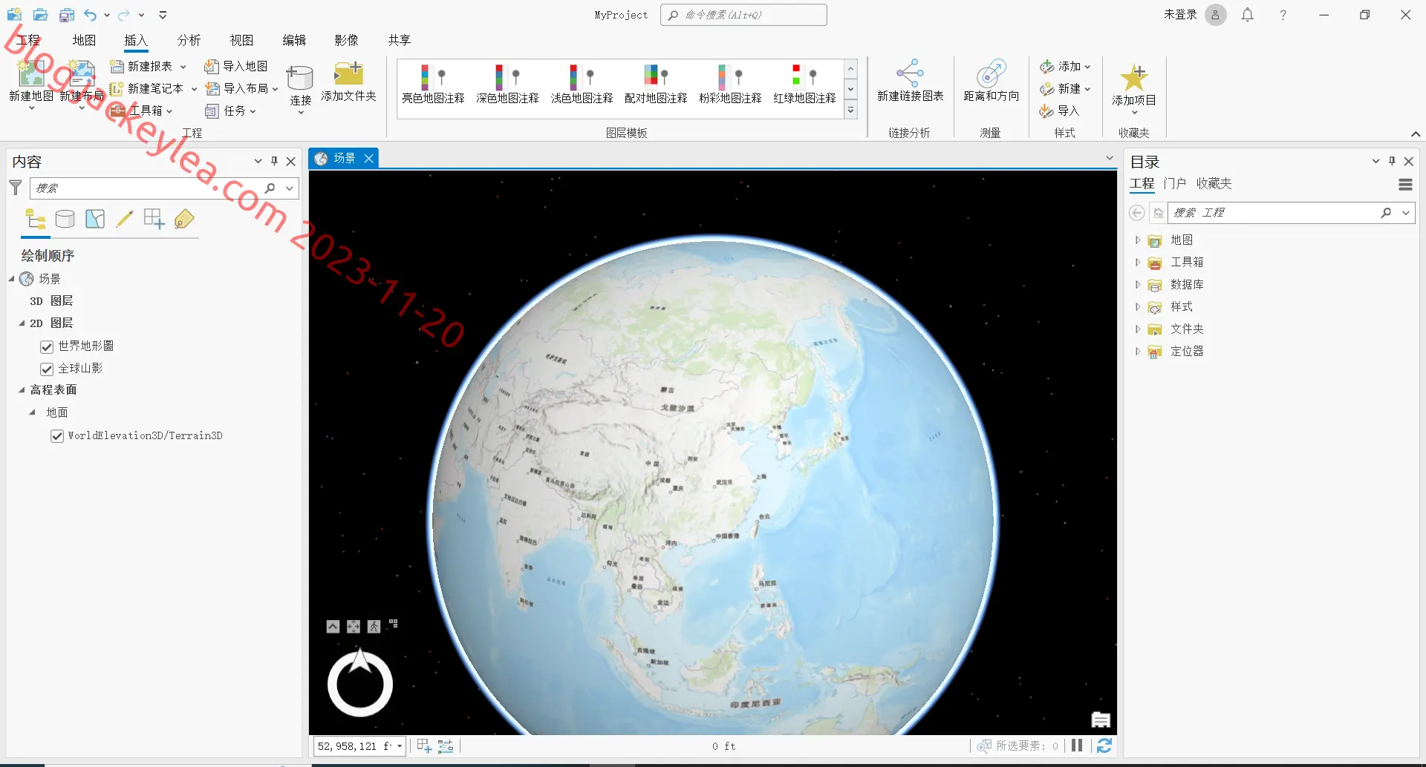1426x767 pixels.
Task: Pause drawing with the pause icon
Action: click(1077, 745)
